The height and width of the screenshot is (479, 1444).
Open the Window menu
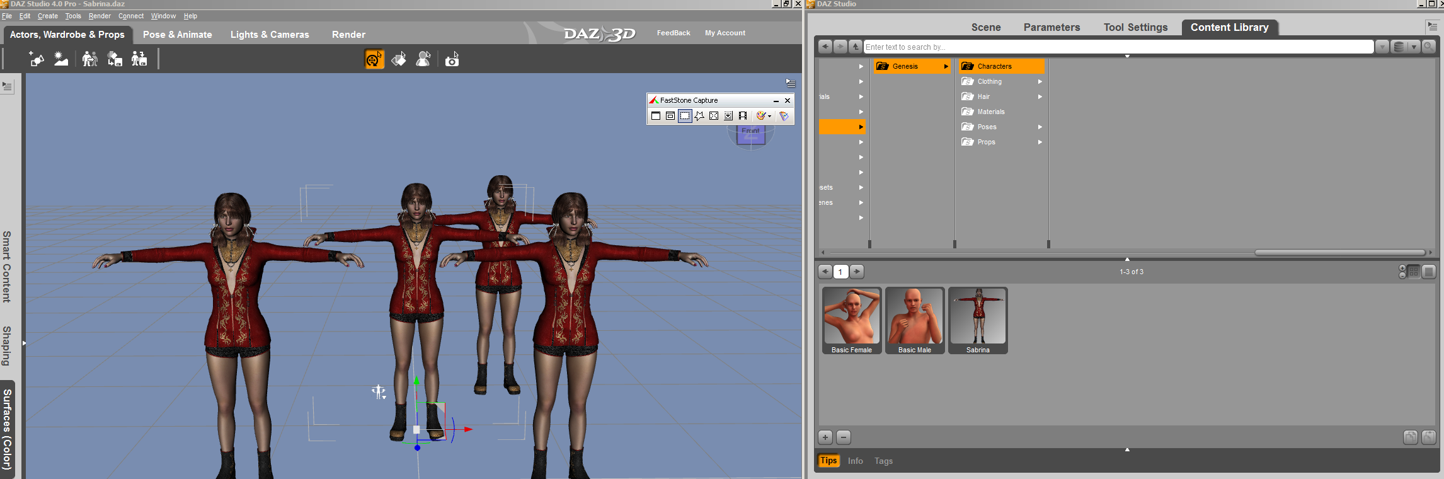(163, 16)
